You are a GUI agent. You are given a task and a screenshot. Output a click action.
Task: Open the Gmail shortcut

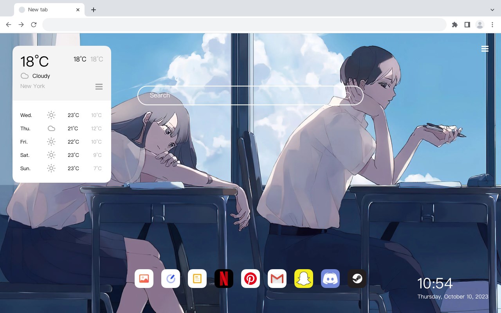pos(277,279)
